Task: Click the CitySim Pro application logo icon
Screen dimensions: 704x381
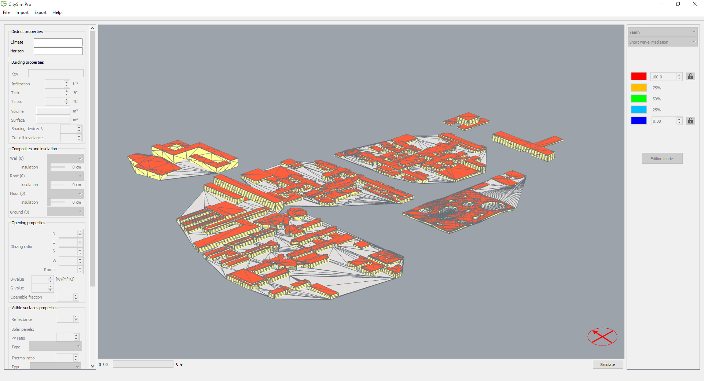Action: point(4,4)
